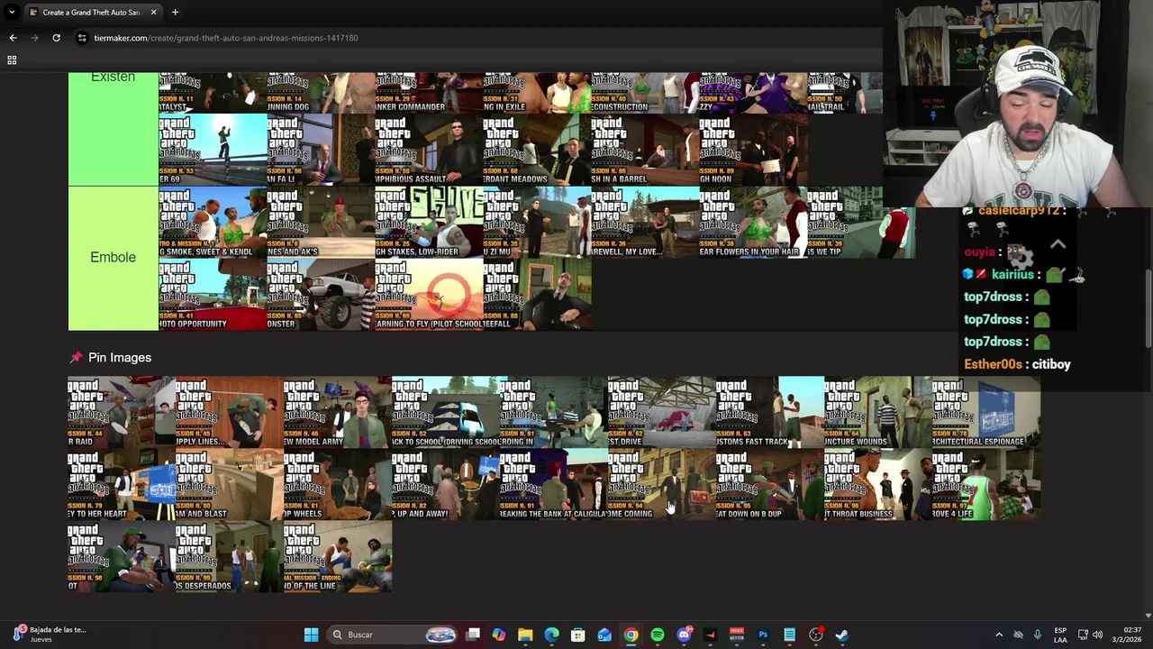Click the browser forward arrow
This screenshot has height=649, width=1153.
[x=34, y=38]
